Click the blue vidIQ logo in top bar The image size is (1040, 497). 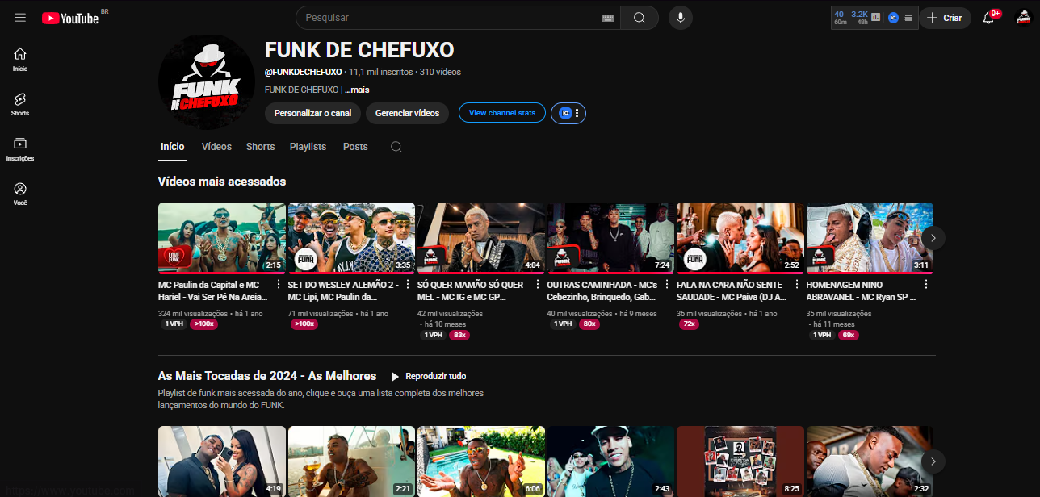click(x=893, y=18)
